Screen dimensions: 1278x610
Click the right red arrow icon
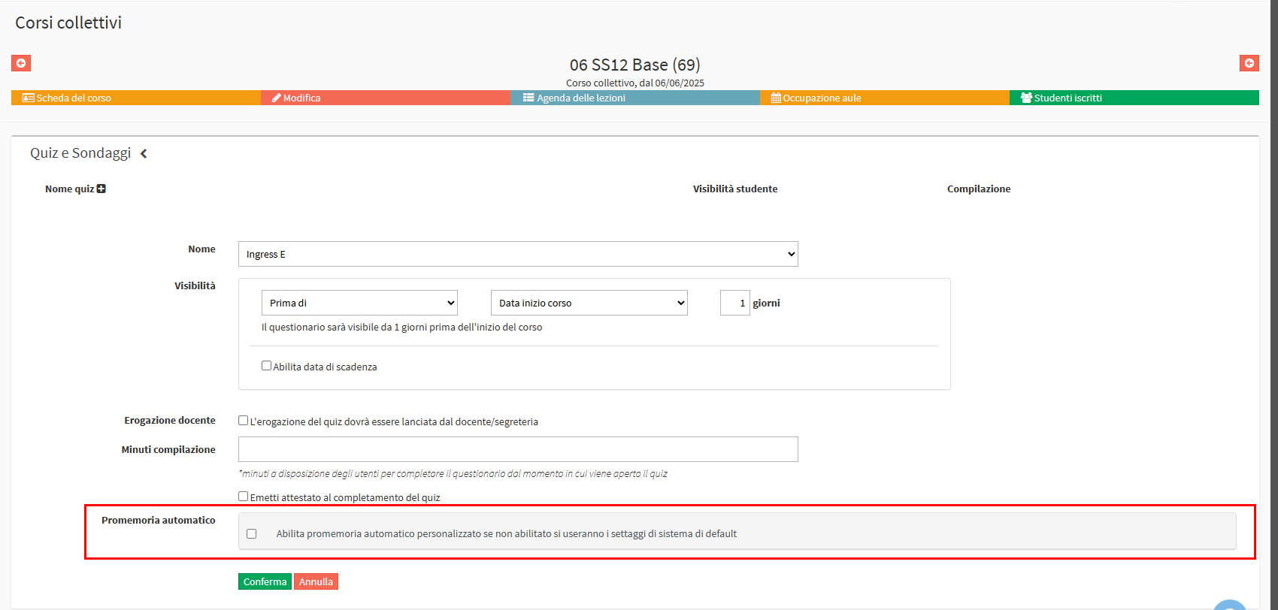[1249, 63]
